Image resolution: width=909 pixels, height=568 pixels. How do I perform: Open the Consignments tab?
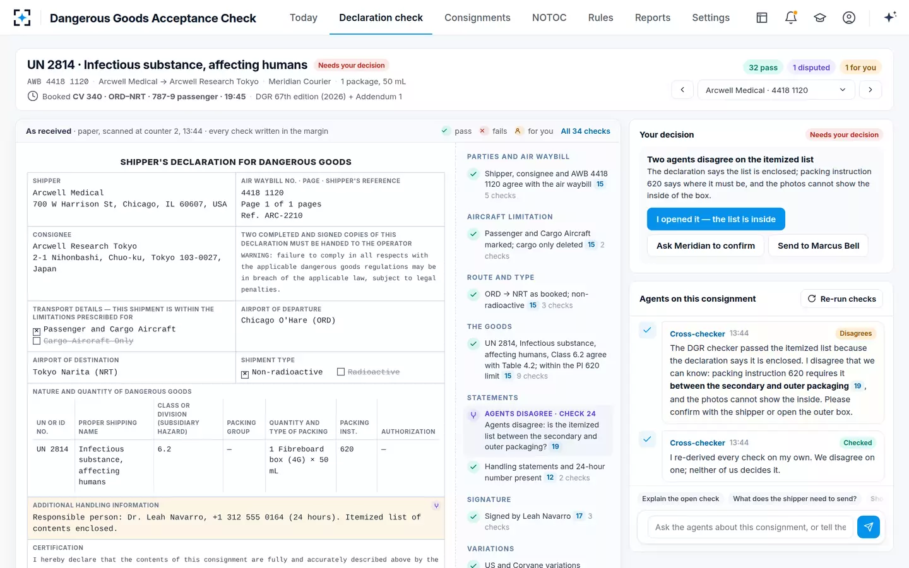coord(477,18)
